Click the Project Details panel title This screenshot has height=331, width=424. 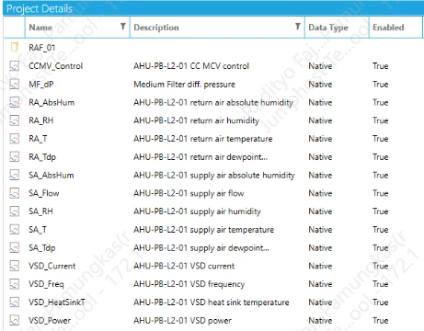pyautogui.click(x=40, y=8)
